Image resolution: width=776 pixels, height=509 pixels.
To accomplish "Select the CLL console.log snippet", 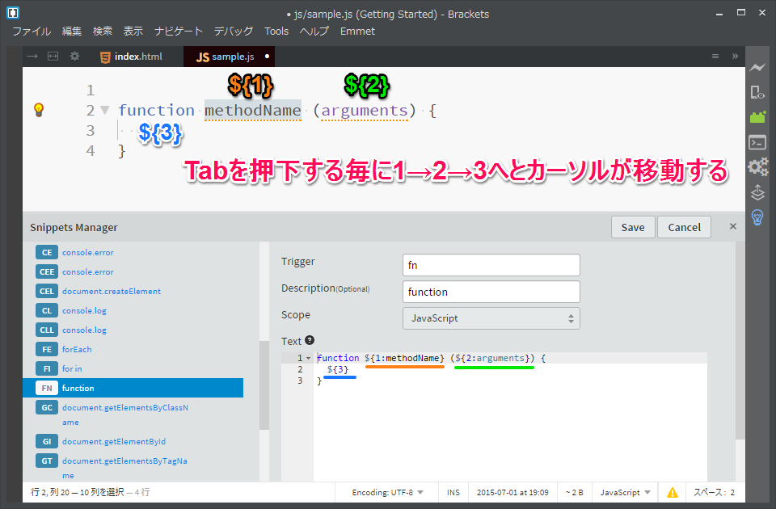I will (133, 330).
